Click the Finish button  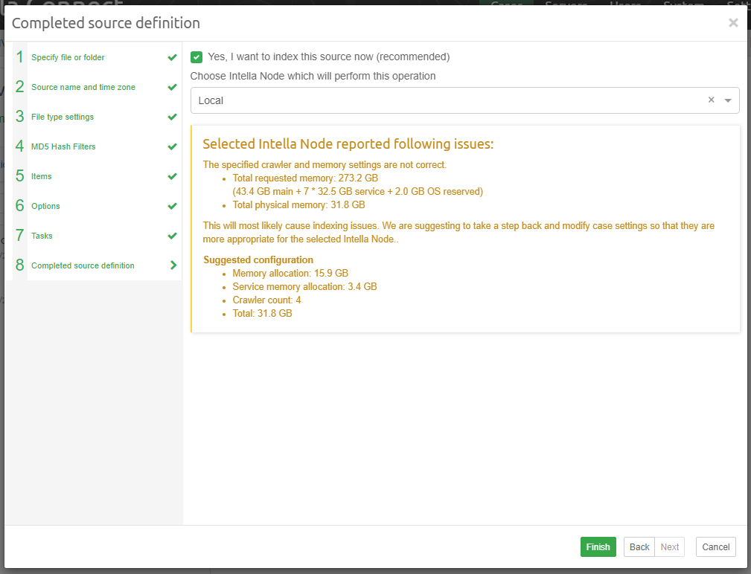click(x=598, y=546)
